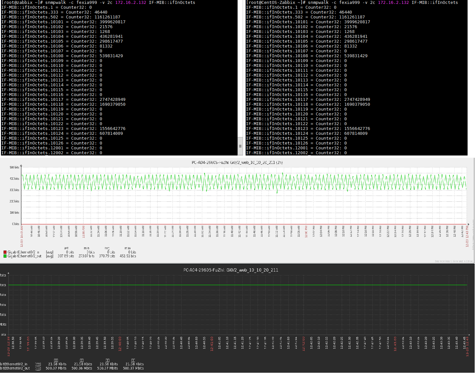Click the red GigabitEthernet0/2_in legend square
Viewport: 476px width, 375px height.
(5, 252)
